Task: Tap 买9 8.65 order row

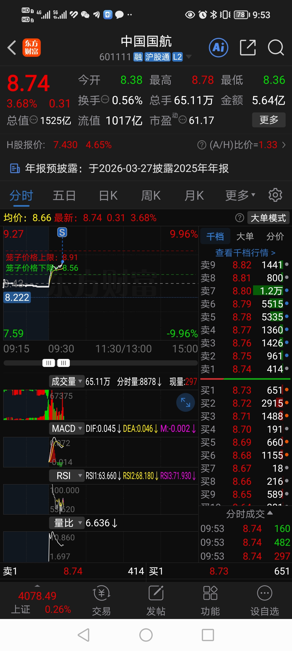Action: 245,494
